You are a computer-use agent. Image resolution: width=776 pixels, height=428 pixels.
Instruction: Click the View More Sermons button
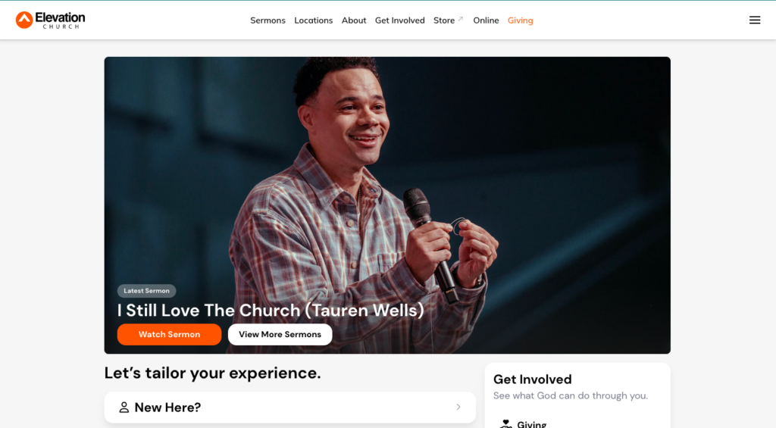pos(280,335)
